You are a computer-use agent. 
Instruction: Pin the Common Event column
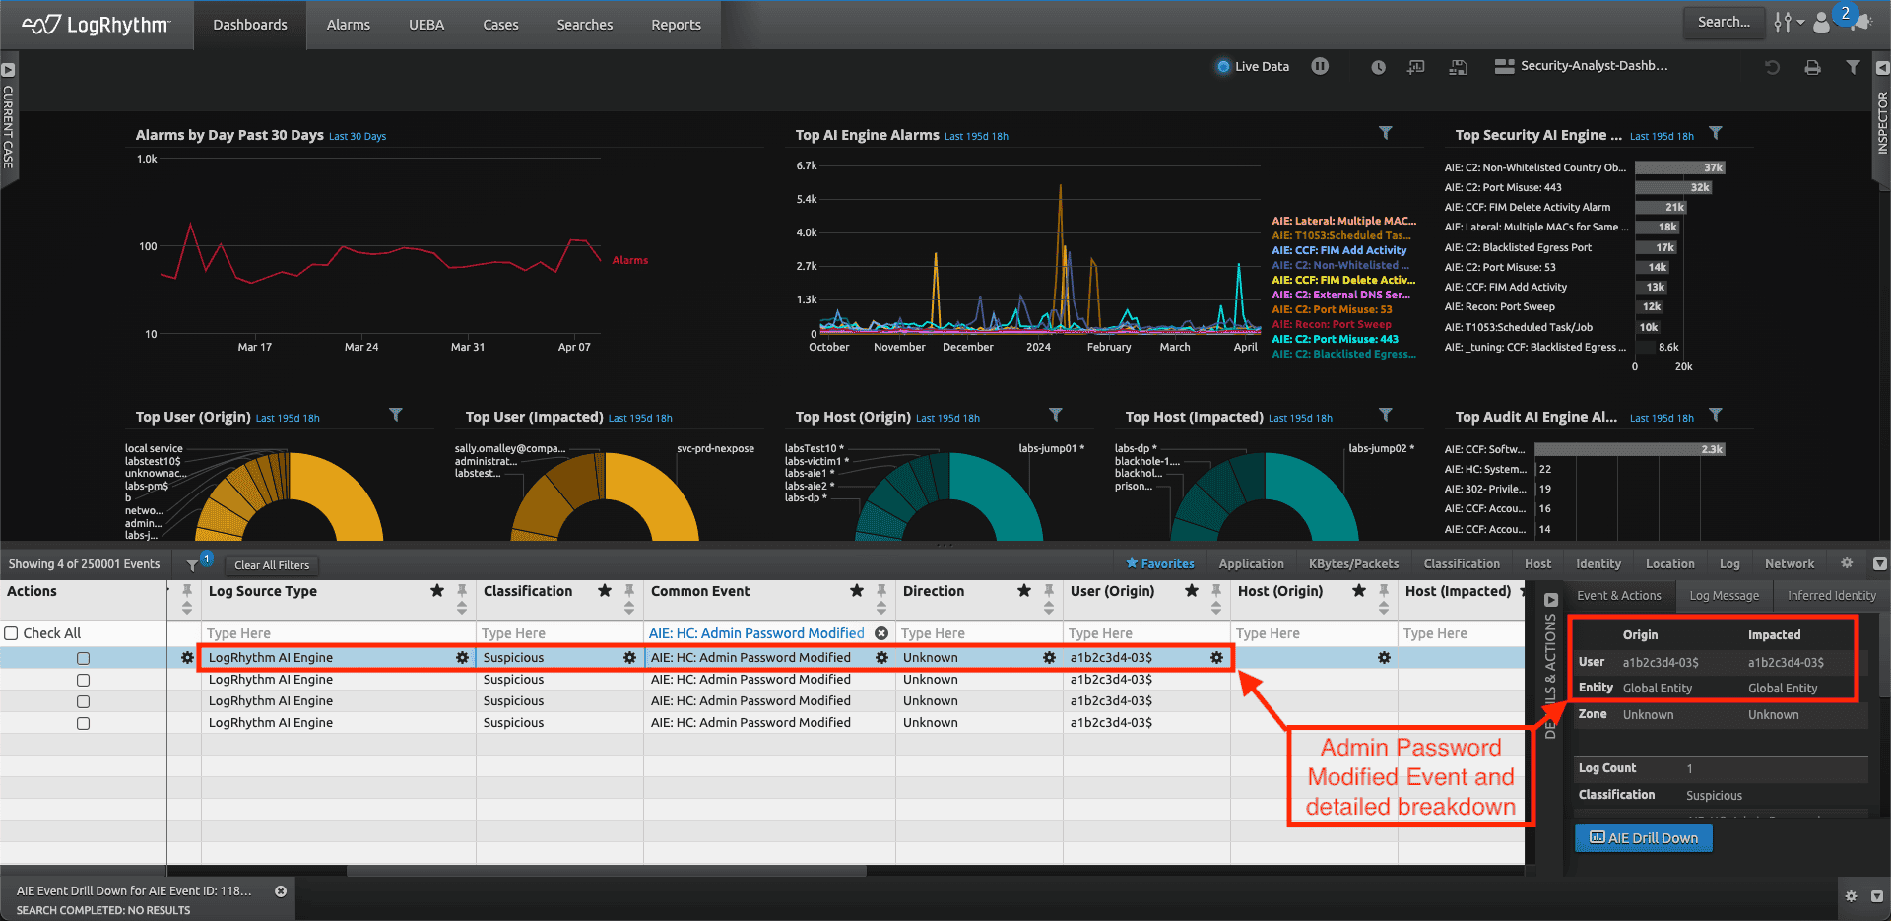point(881,590)
